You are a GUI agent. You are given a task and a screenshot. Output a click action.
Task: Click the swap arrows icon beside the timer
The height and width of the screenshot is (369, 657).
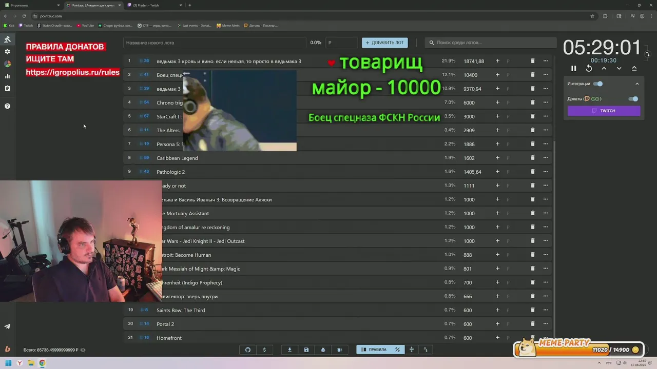point(648,54)
